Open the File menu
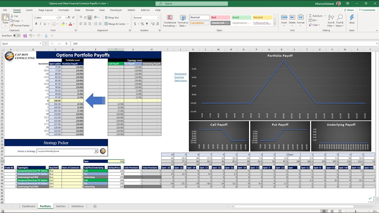Screen dimensions: 379x213 coord(5,10)
